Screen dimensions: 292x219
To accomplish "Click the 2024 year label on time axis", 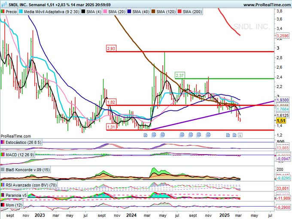I will coord(131,216).
